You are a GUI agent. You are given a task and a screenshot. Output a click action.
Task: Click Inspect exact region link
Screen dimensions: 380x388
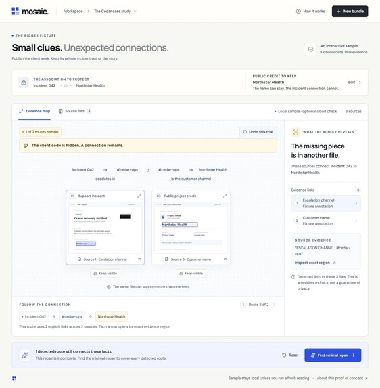315,263
